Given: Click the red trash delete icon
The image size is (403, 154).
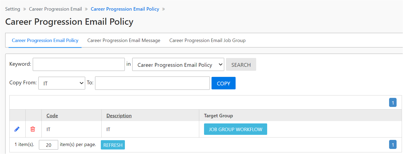Looking at the screenshot, I should [x=33, y=129].
